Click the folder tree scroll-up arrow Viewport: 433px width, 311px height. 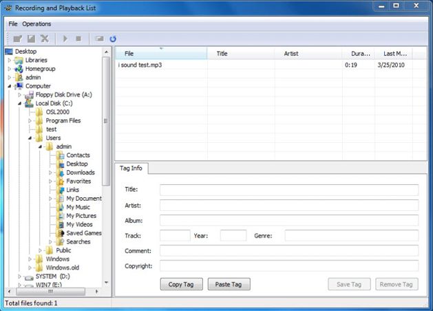(x=106, y=52)
